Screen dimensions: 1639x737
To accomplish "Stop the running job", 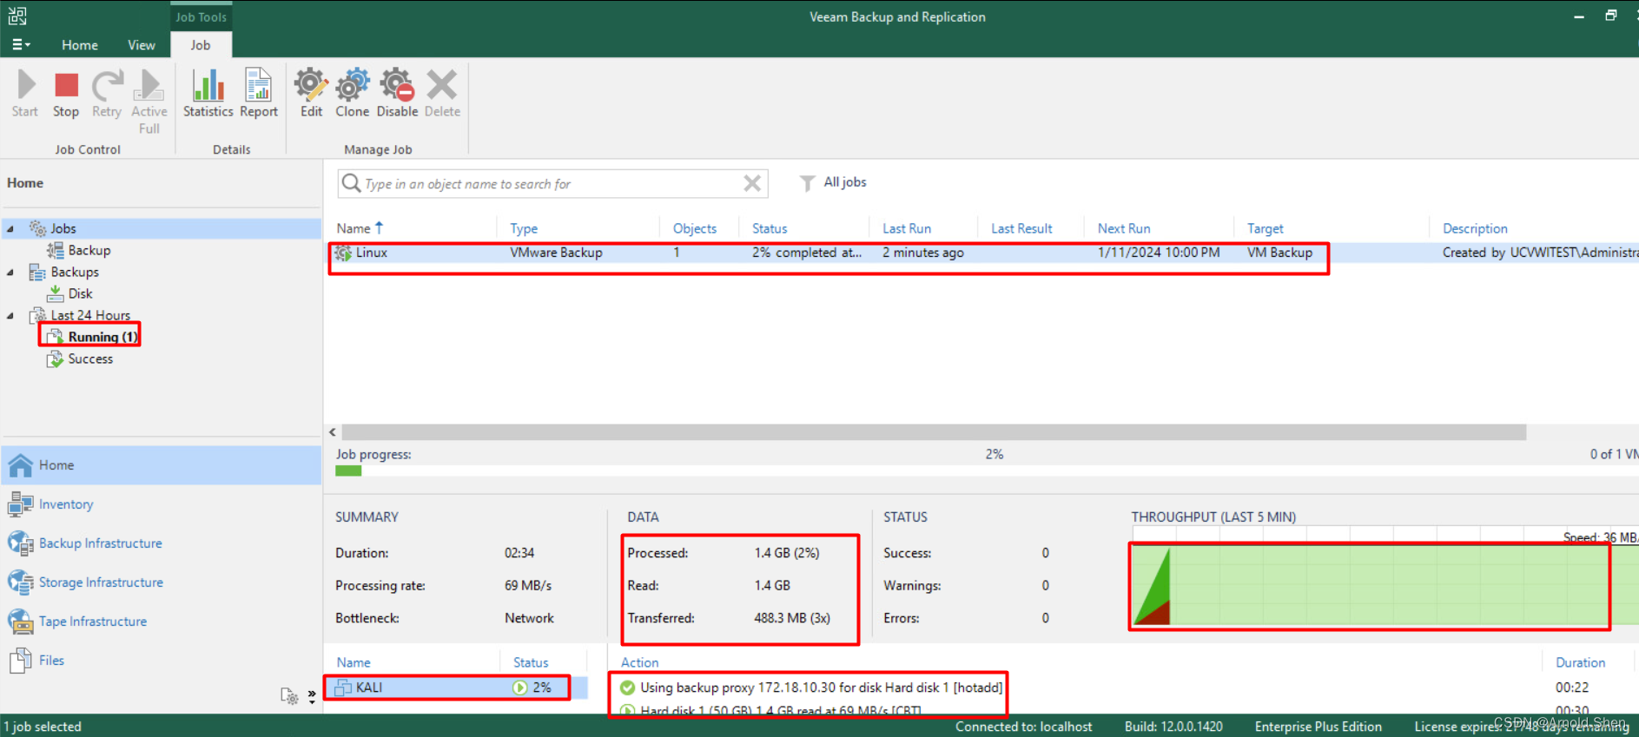I will click(66, 93).
